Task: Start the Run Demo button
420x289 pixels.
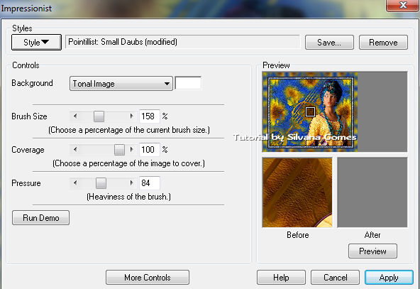Action: tap(40, 218)
